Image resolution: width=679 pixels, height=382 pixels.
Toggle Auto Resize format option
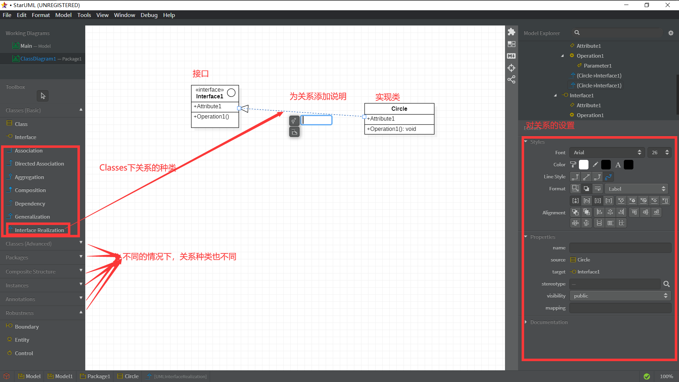tap(575, 189)
